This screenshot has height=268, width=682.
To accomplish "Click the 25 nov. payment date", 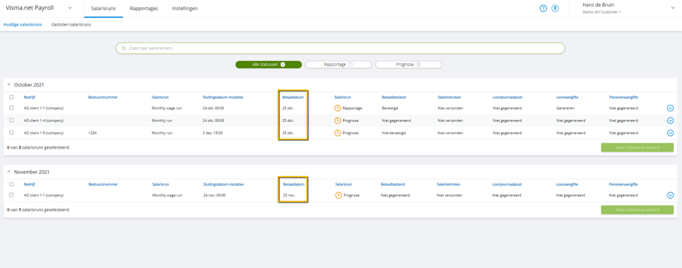I will 289,196.
